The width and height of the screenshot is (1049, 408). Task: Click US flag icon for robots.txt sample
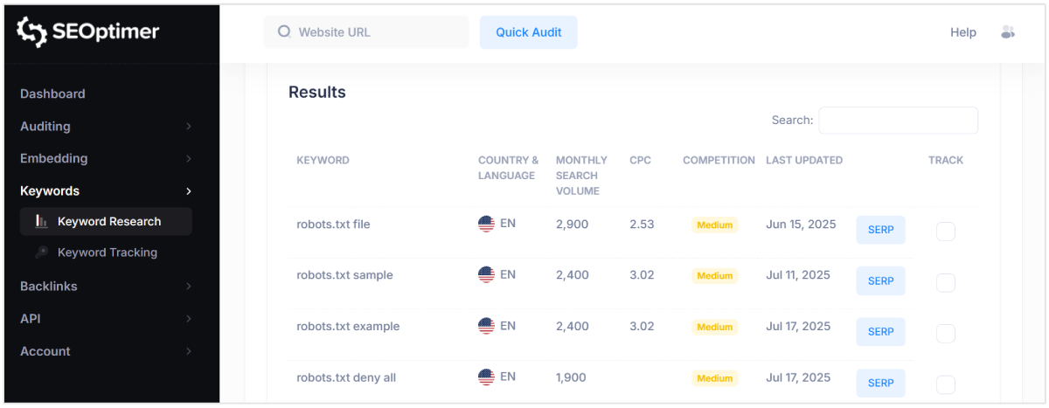(487, 275)
